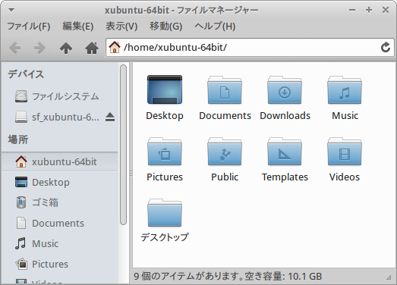Close the file manager window
This screenshot has width=397, height=285.
[386, 10]
